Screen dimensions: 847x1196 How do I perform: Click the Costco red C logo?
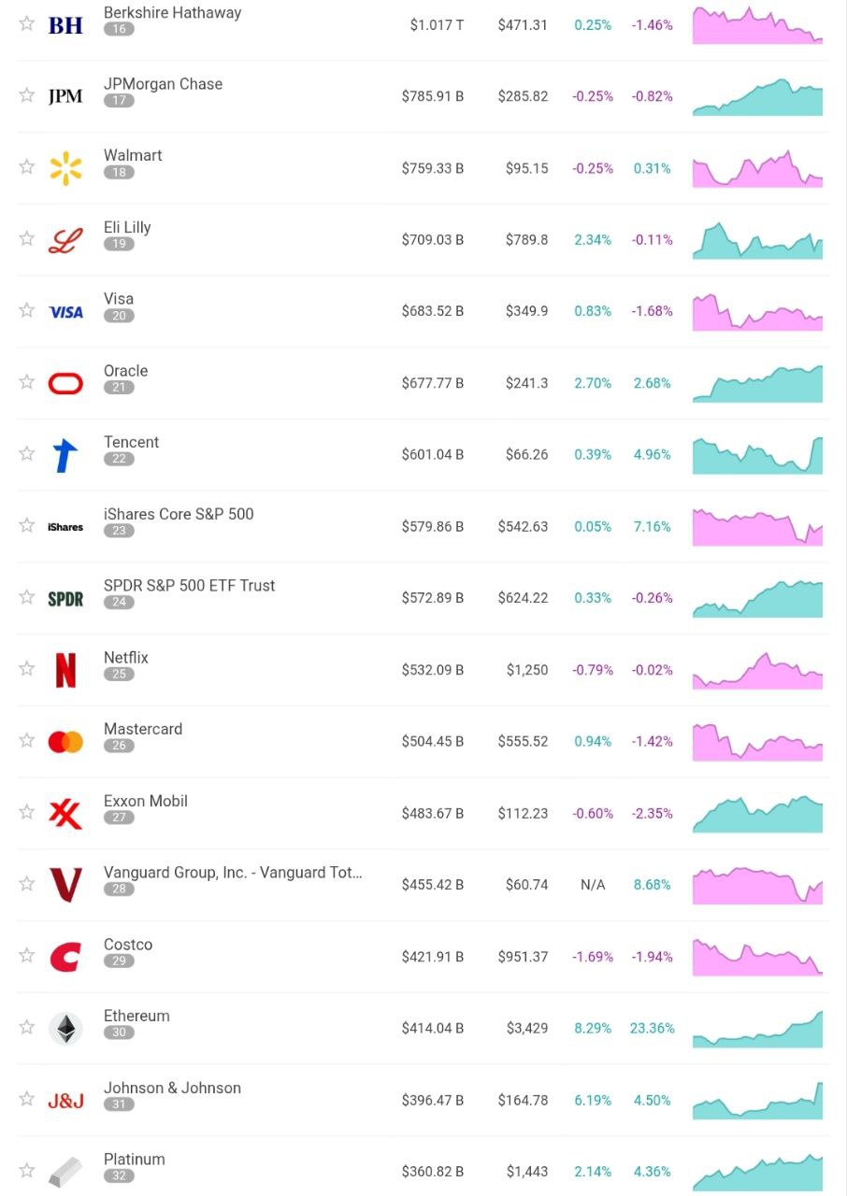[x=65, y=957]
